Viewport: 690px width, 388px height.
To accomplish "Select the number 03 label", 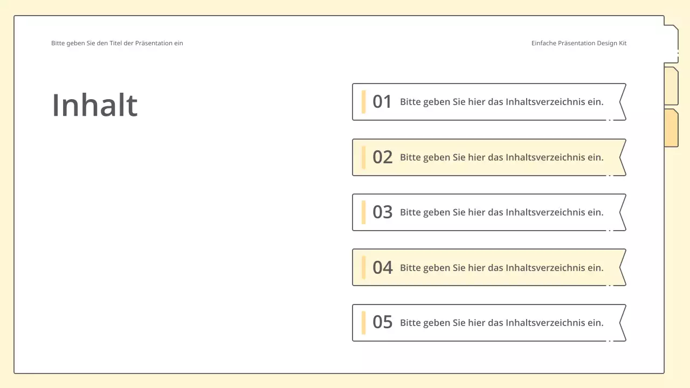I will pos(382,212).
